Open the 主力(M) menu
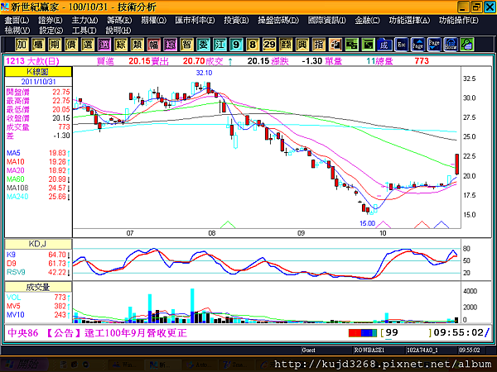This screenshot has height=372, width=497. [84, 21]
